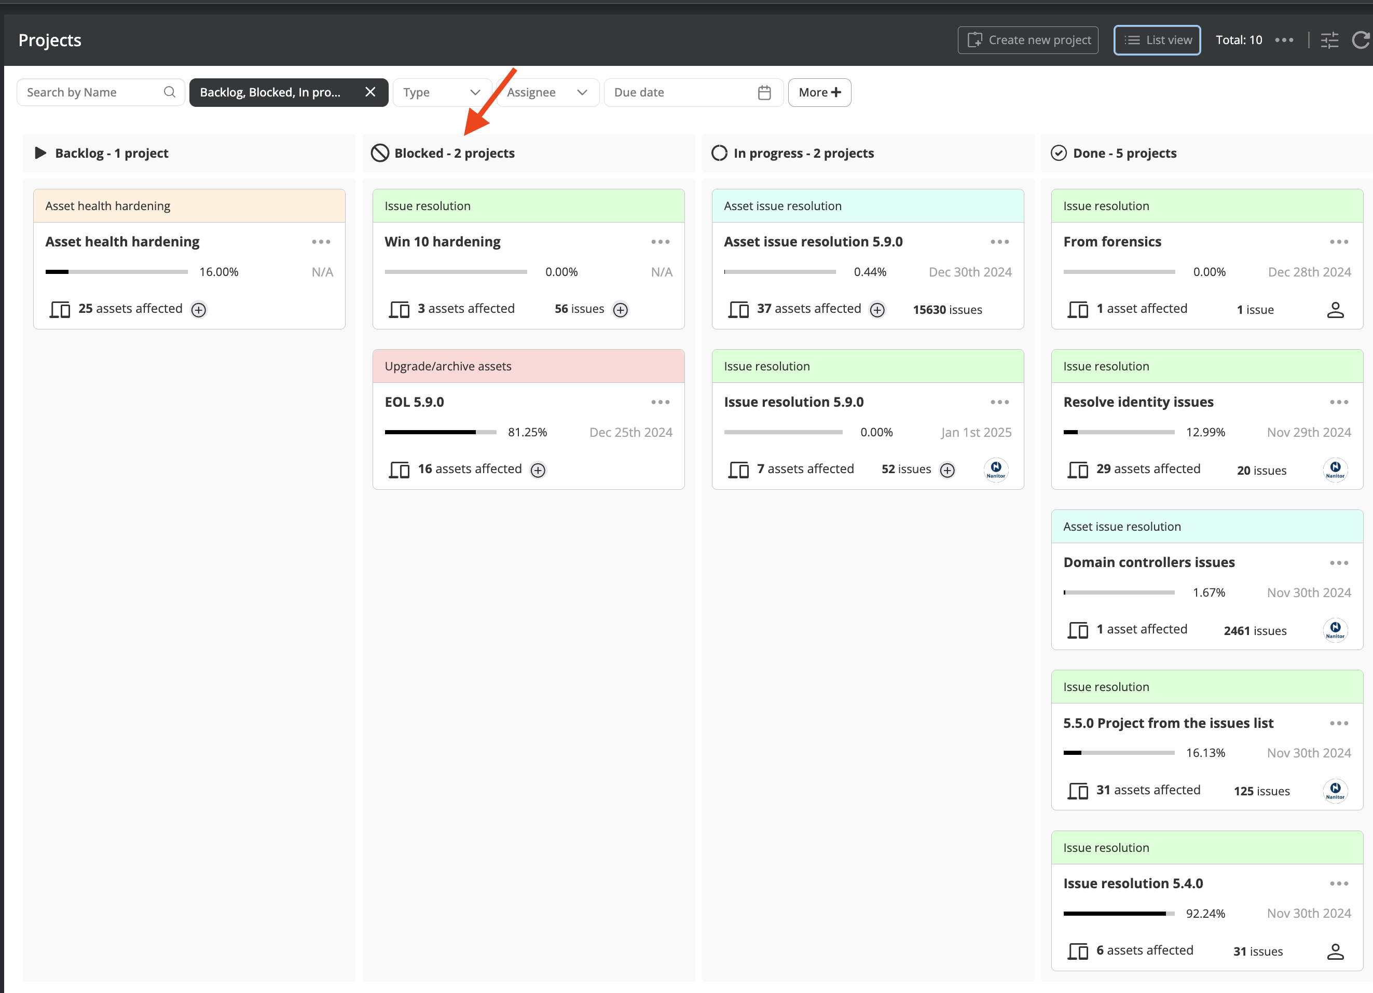The image size is (1373, 993).
Task: Open the filter settings sliders icon
Action: point(1329,40)
